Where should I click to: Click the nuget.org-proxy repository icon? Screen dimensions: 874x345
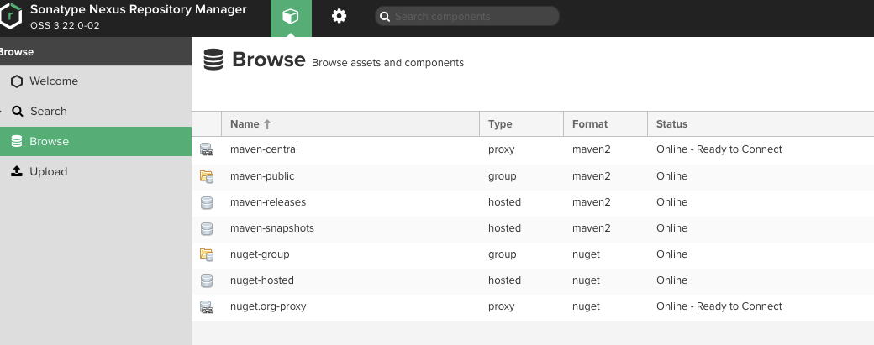tap(207, 307)
